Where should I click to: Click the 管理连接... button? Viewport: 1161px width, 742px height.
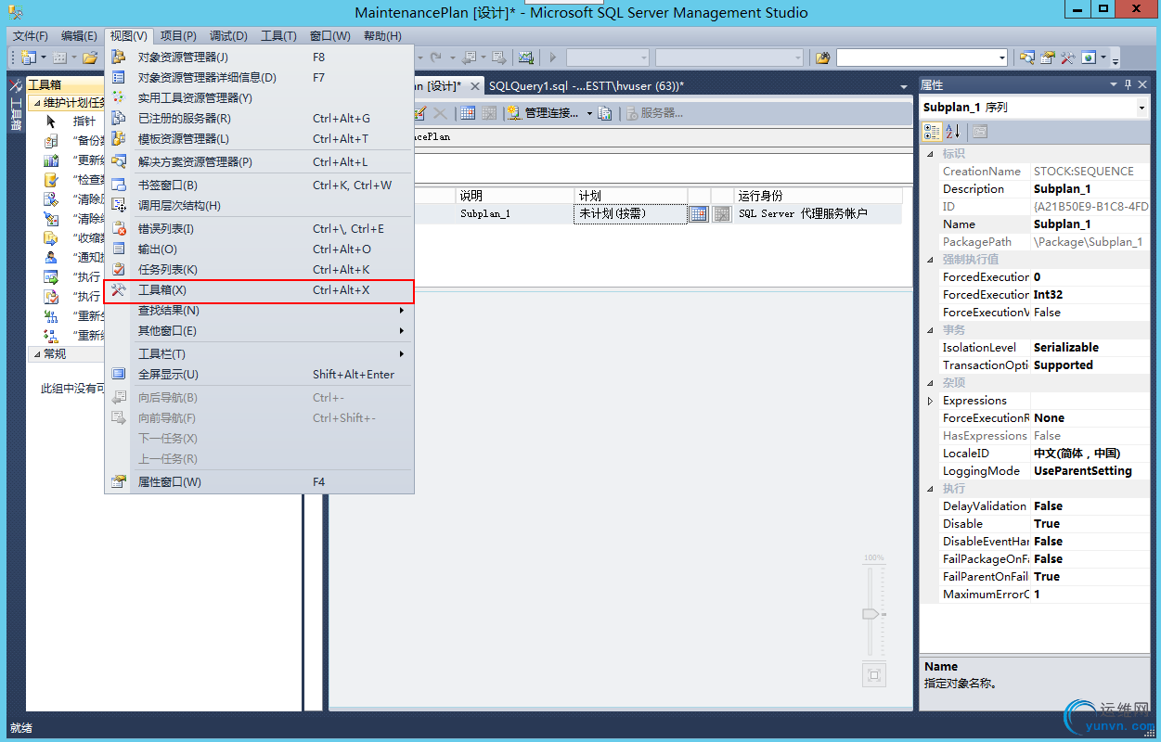tap(544, 113)
